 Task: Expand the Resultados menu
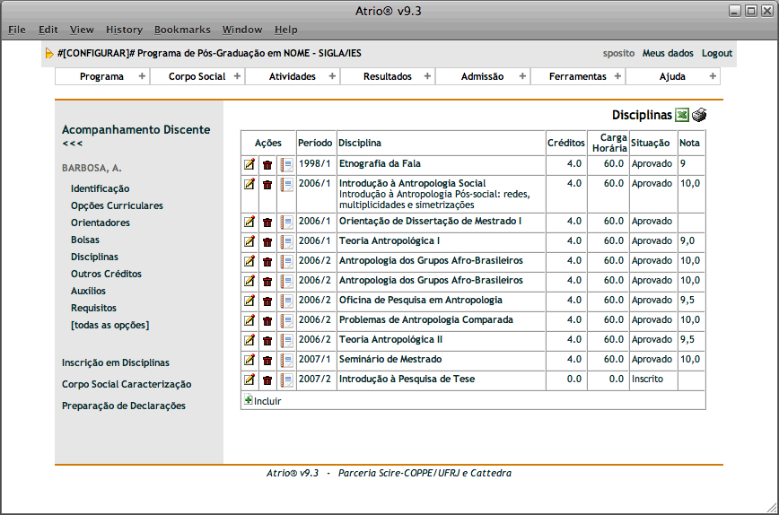(x=388, y=77)
